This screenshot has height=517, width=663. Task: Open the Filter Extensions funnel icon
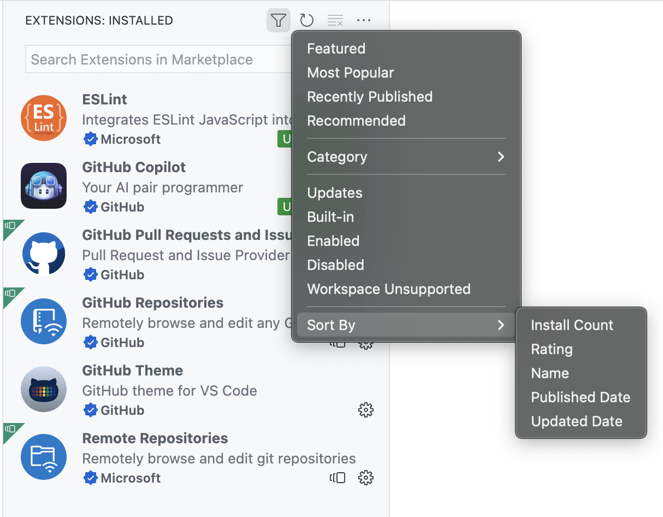coord(278,20)
